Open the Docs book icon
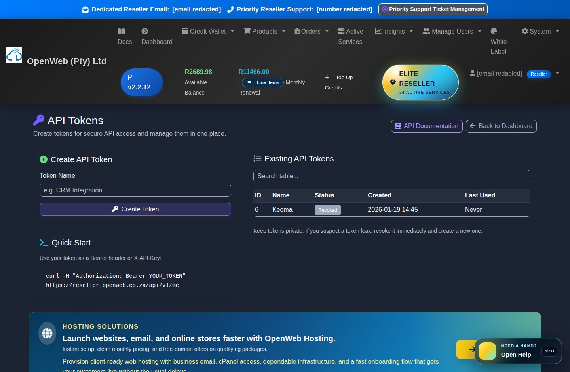Image resolution: width=570 pixels, height=372 pixels. point(121,31)
